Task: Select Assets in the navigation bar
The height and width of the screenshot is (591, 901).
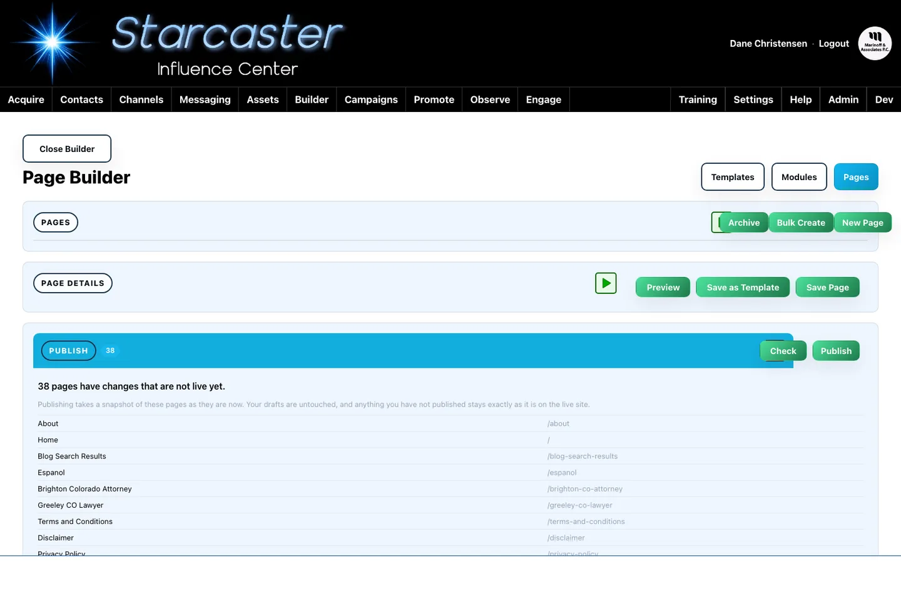Action: pos(263,99)
